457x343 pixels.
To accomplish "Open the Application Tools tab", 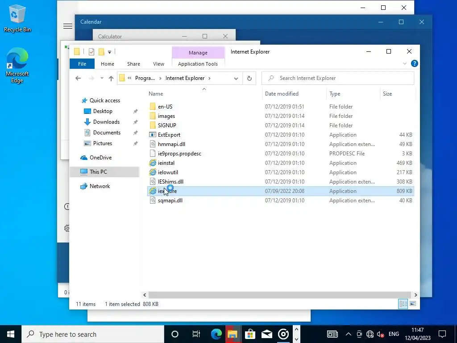I will 198,64.
